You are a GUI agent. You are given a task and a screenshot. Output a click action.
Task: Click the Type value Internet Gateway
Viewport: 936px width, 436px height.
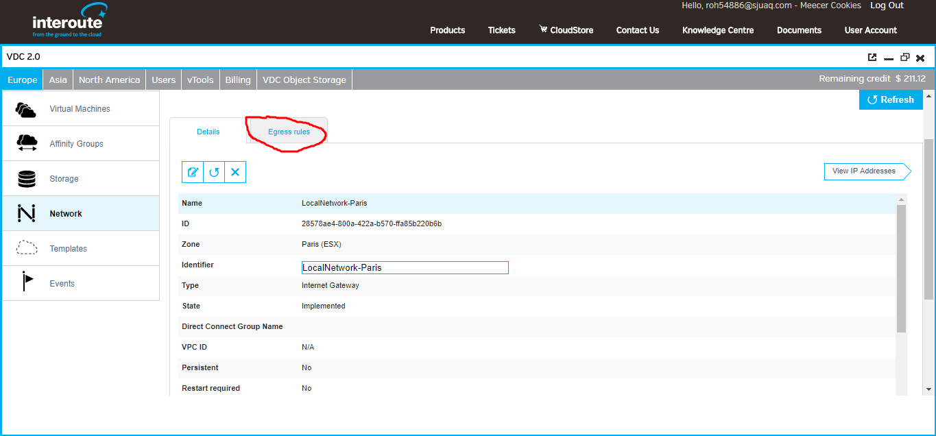pos(331,285)
